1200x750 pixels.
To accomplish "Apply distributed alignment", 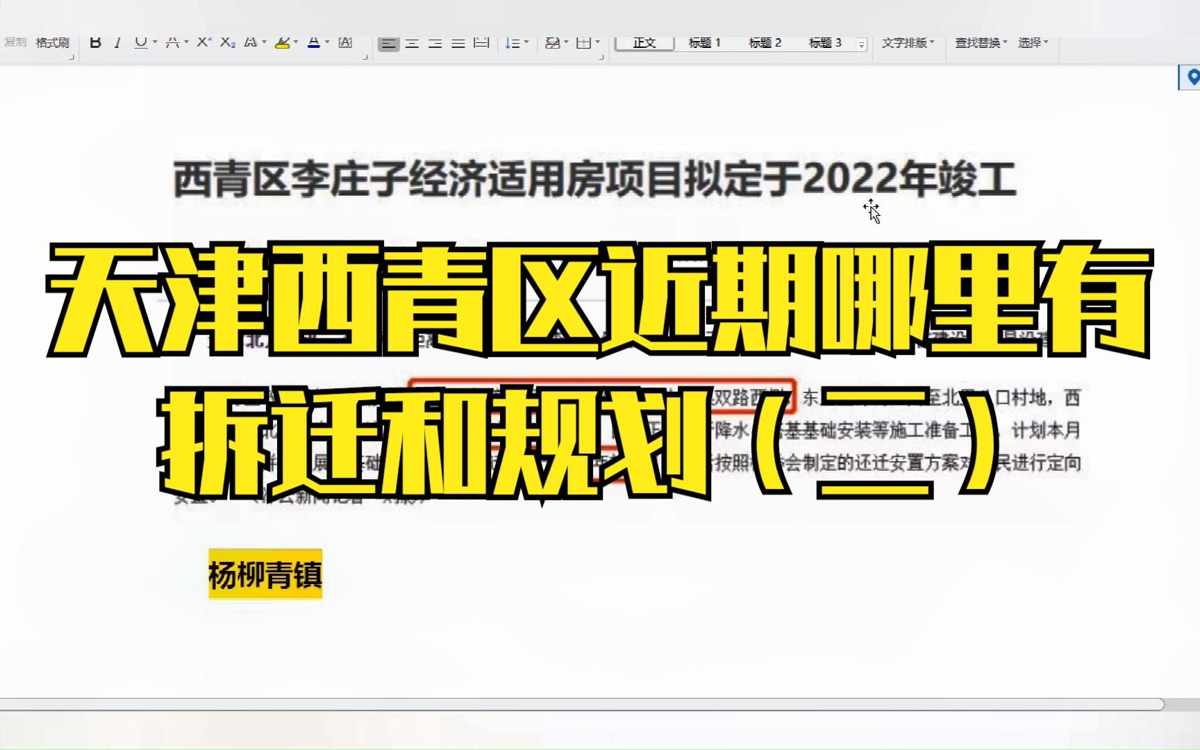I will pos(481,44).
